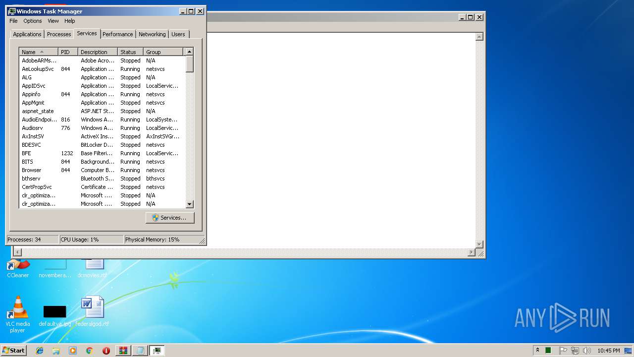Launch Windows Media Player from taskbar
The width and height of the screenshot is (634, 357).
73,351
